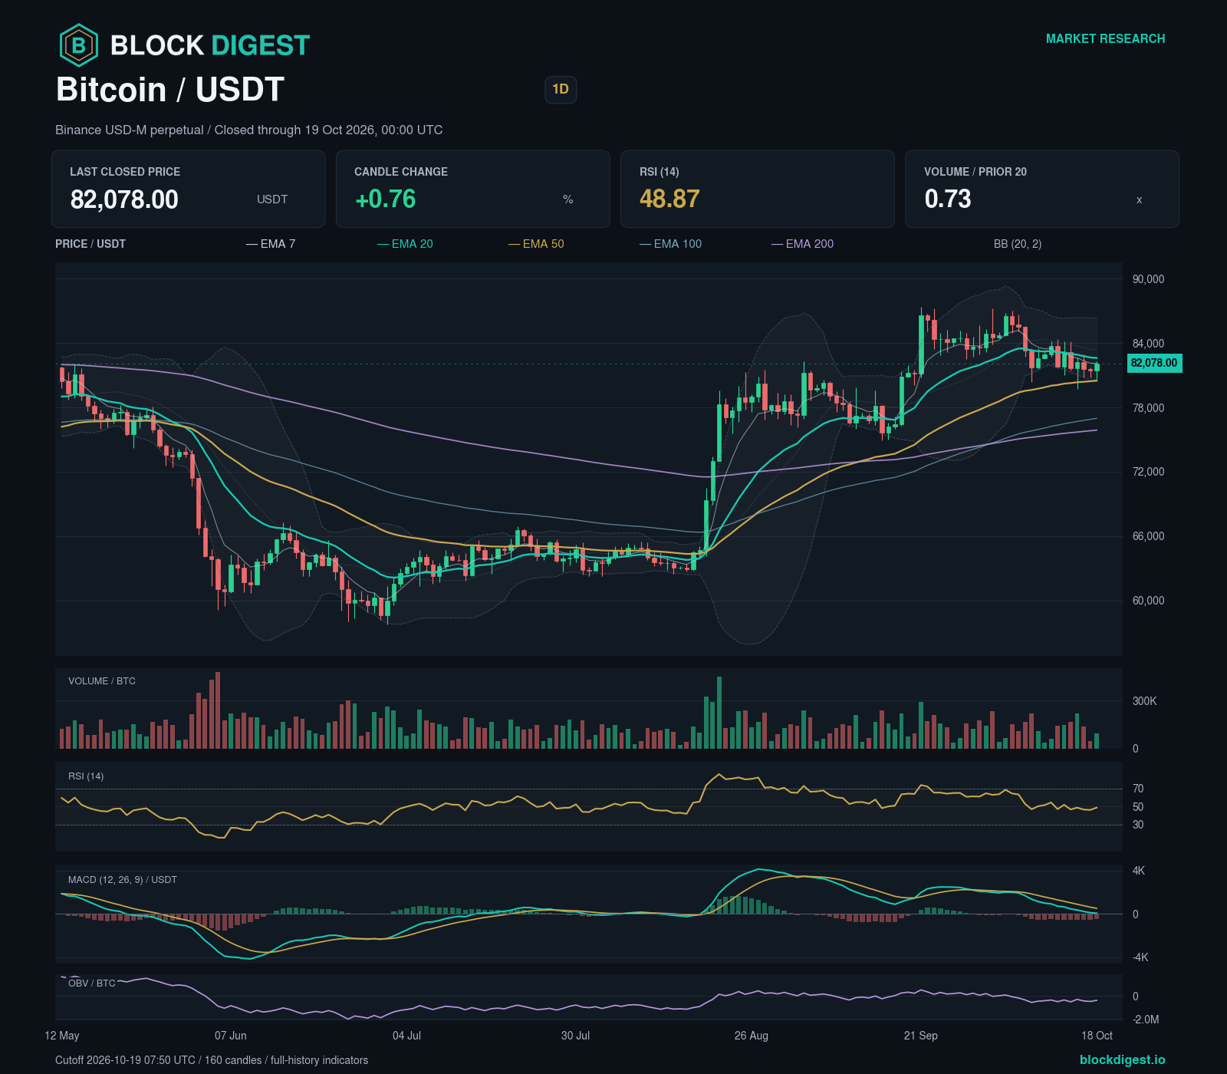
Task: Click the 07 Jun date marker
Action: [x=231, y=1036]
